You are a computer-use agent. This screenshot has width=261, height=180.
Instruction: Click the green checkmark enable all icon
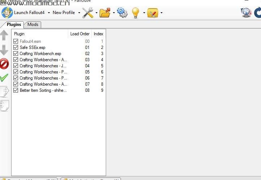[x=4, y=77]
